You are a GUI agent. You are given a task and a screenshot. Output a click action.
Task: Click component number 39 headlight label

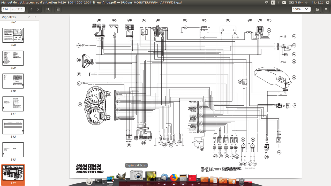(79, 60)
